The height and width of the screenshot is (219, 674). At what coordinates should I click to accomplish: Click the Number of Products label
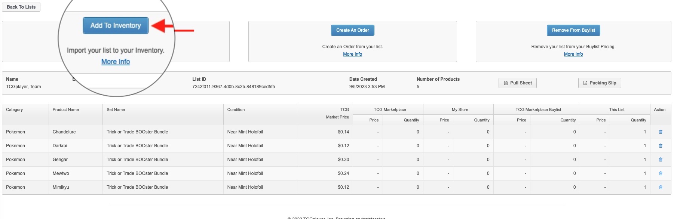[438, 79]
